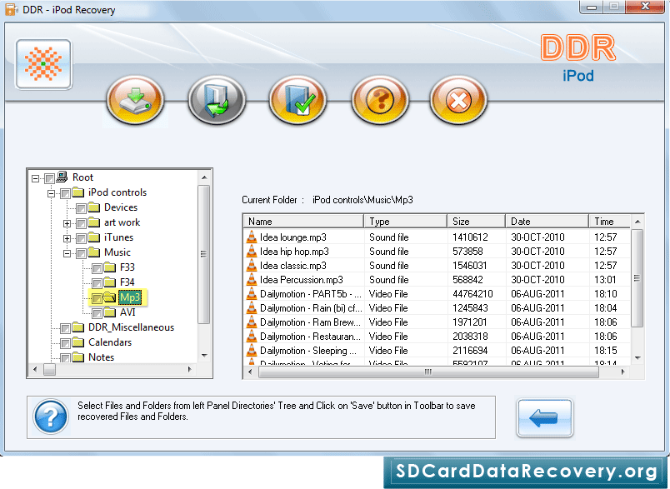Check the Music folder checkbox
This screenshot has height=489, width=670.
click(x=81, y=253)
